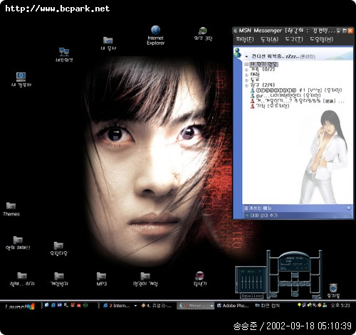Click the last equalizer band slider

261,282
